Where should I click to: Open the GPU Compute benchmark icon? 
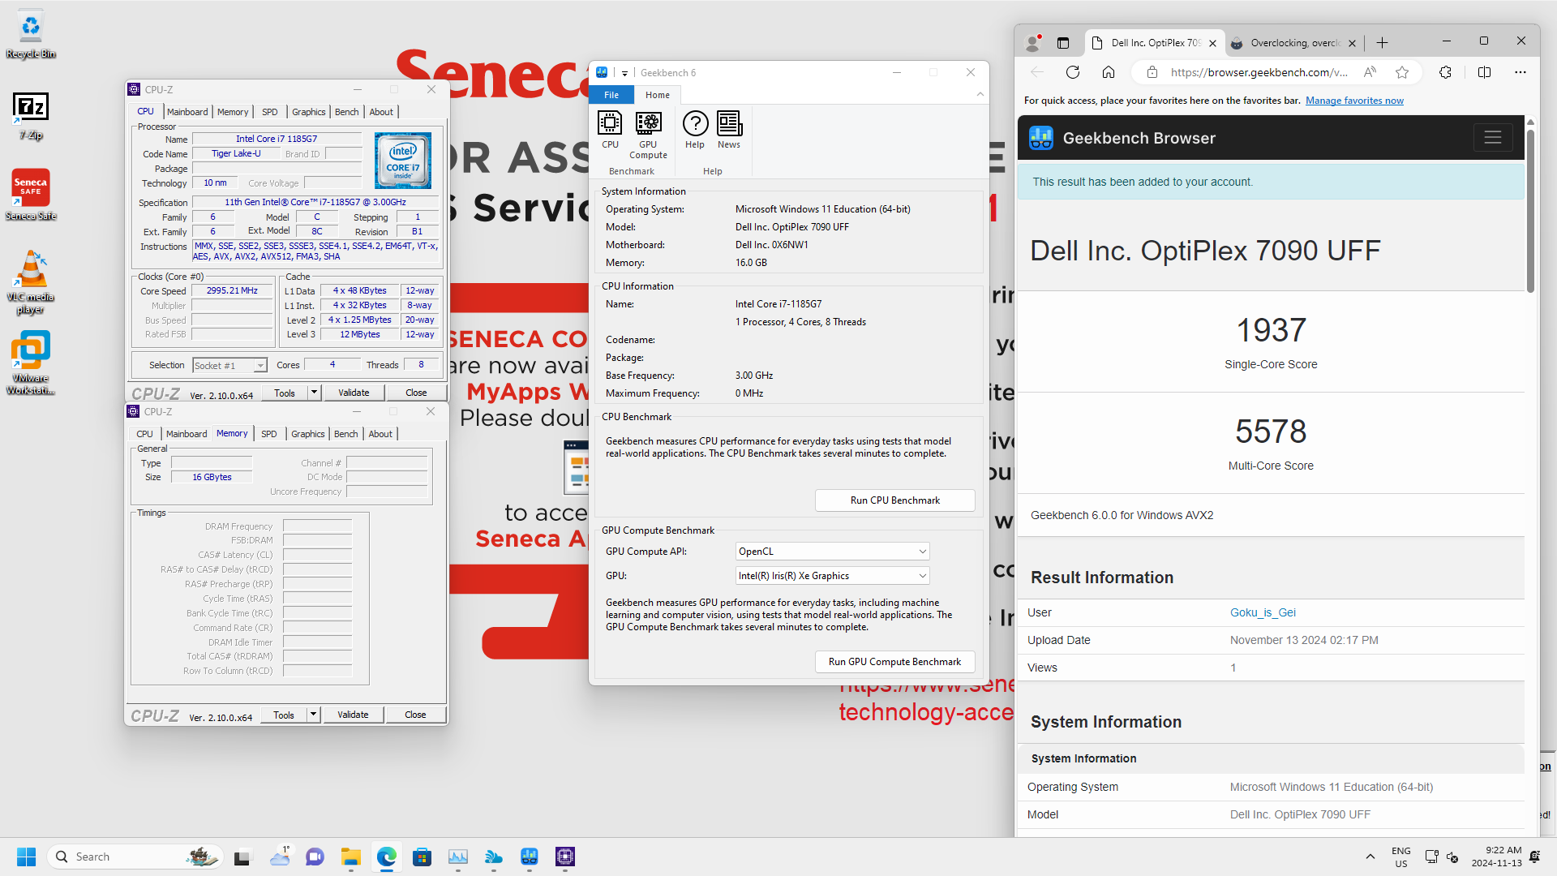(x=648, y=135)
